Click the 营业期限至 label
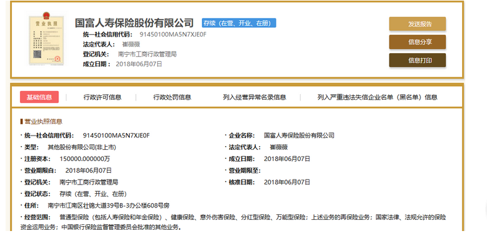 (245, 170)
